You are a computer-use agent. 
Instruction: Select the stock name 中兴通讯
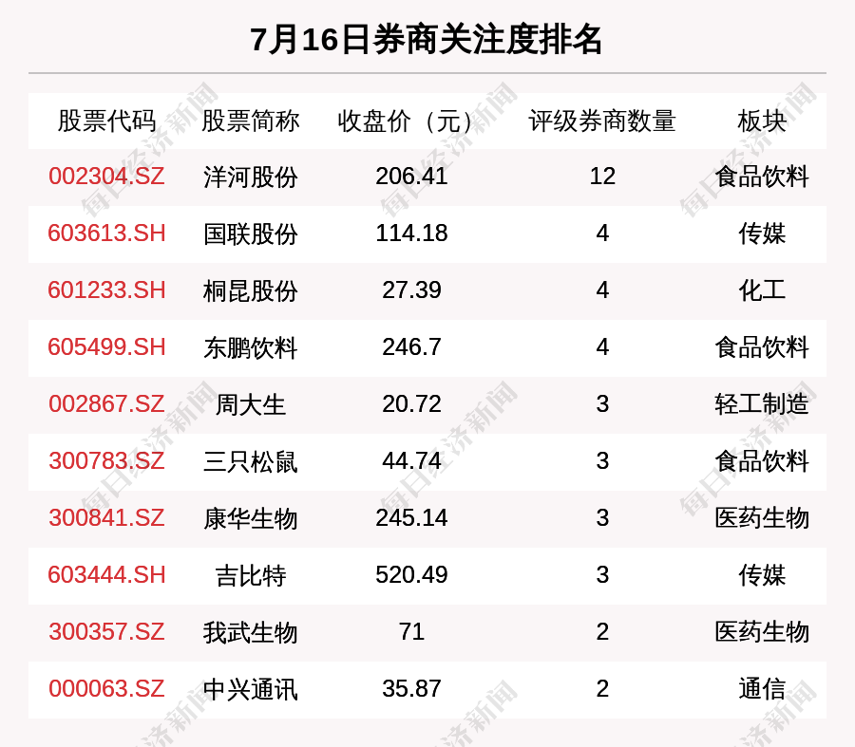pyautogui.click(x=250, y=689)
